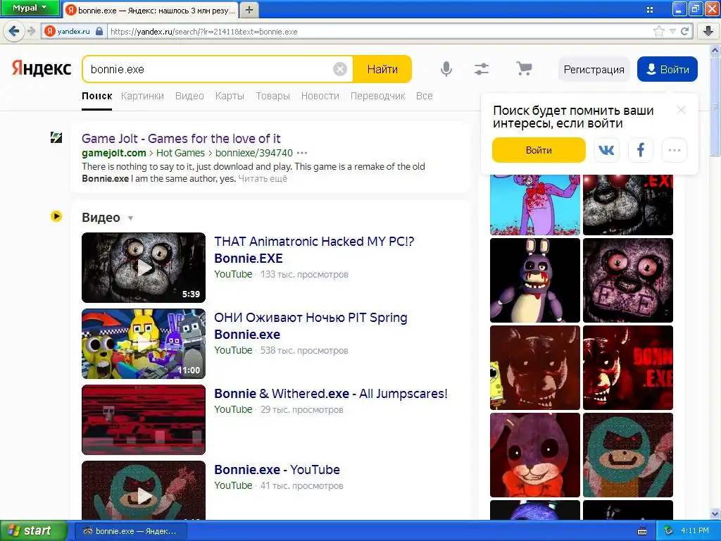The height and width of the screenshot is (541, 721).
Task: Log in with VK icon
Action: 606,150
